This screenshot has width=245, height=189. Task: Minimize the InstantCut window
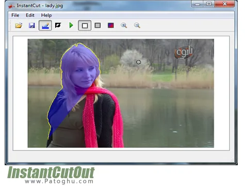[x=198, y=4]
